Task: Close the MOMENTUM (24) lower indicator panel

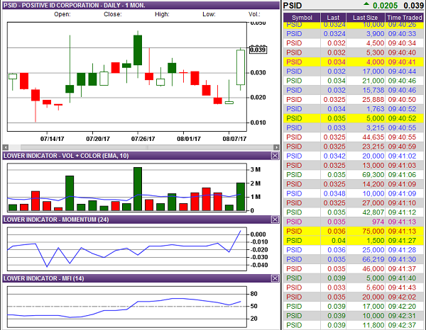Action: pos(275,220)
